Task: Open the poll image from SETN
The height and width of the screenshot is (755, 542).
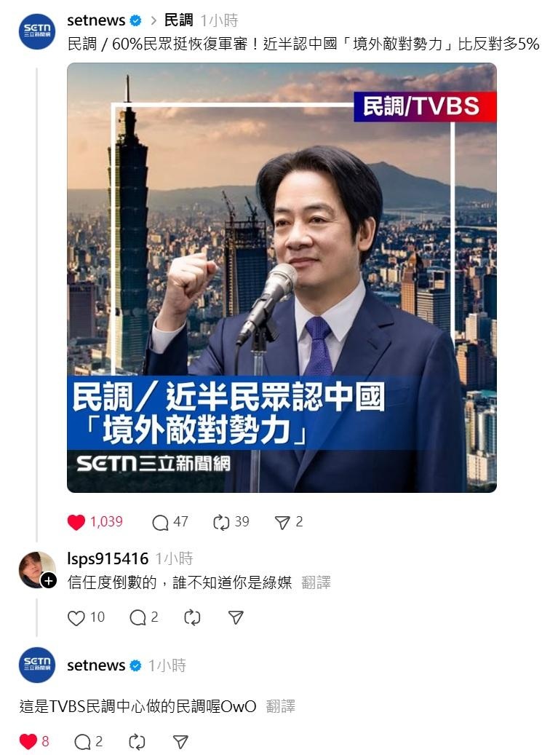Action: pyautogui.click(x=282, y=278)
